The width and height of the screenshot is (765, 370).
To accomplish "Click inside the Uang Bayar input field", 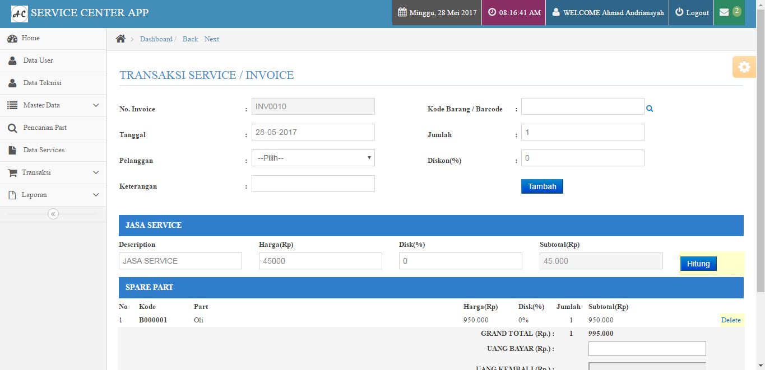I will (x=646, y=348).
